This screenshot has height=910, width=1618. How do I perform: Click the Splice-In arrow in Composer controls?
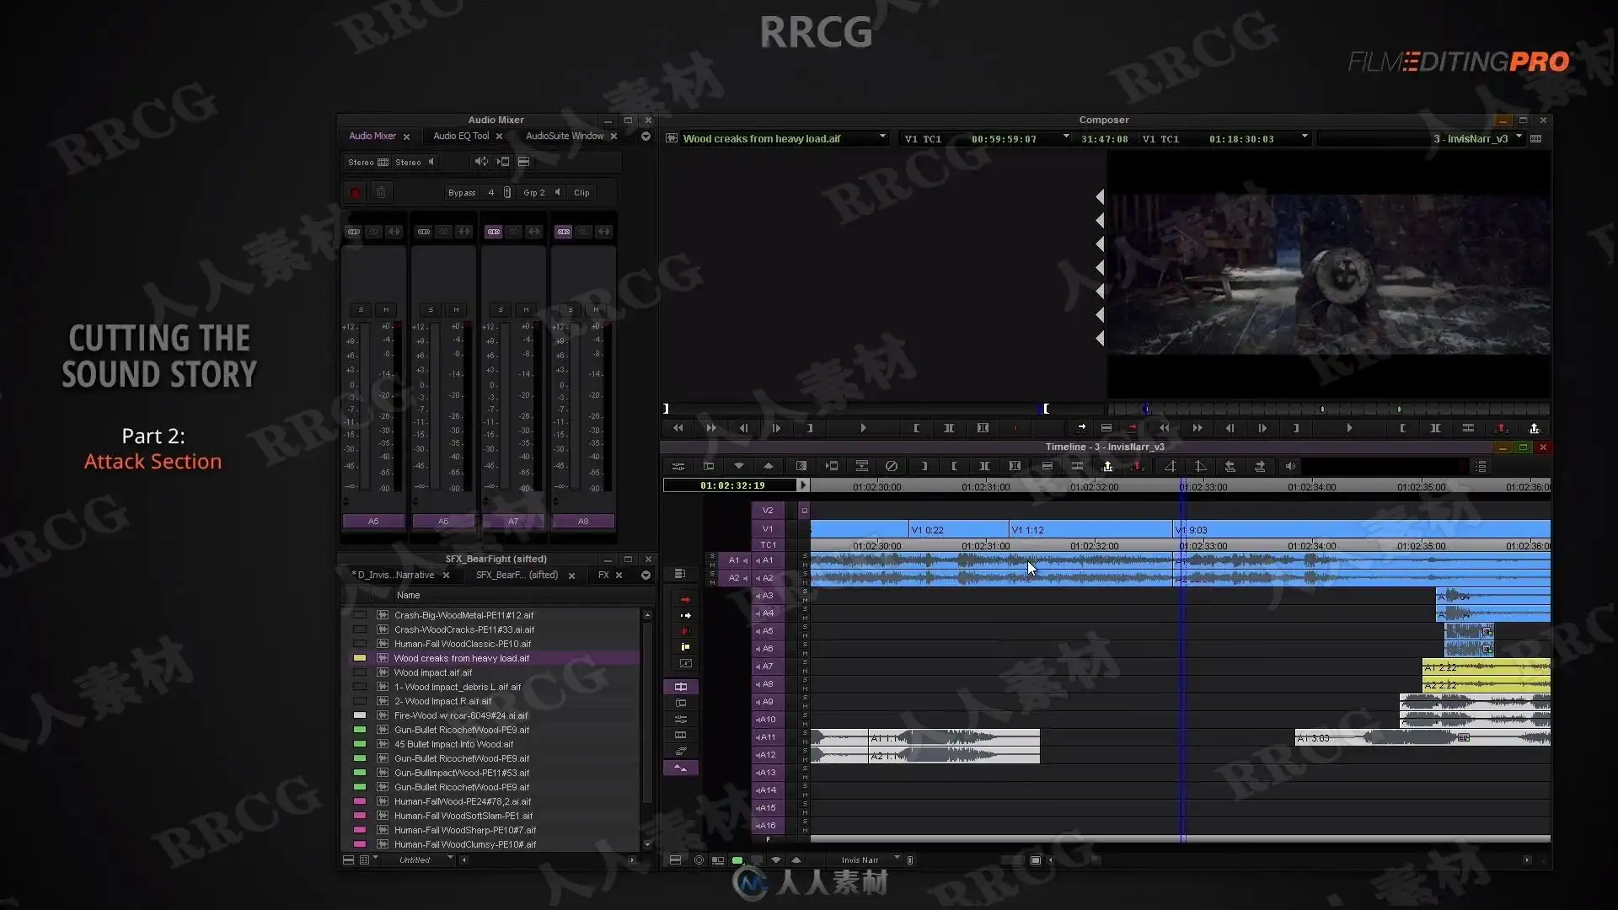1081,428
